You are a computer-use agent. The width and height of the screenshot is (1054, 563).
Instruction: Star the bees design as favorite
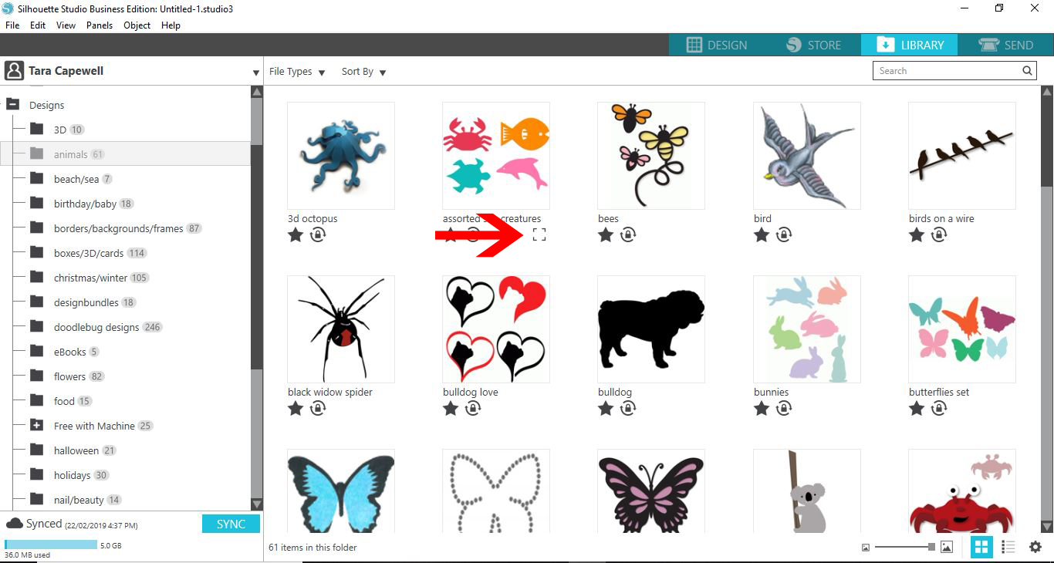coord(606,235)
